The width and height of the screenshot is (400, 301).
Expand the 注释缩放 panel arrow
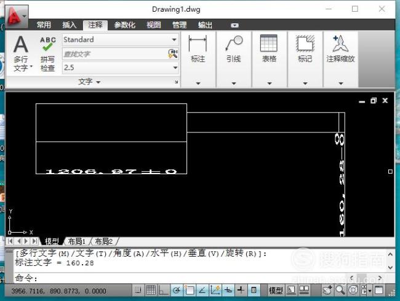(x=341, y=83)
